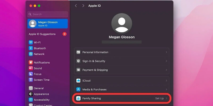The height and width of the screenshot is (106, 213).
Task: Click the General gear icon
Action: [x=31, y=88]
